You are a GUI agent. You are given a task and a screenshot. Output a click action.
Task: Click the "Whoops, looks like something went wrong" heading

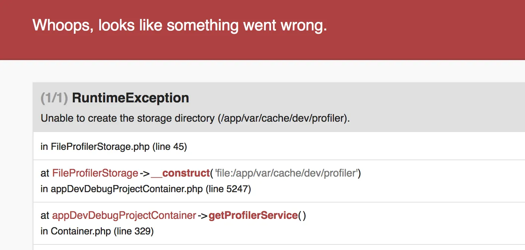(x=180, y=26)
